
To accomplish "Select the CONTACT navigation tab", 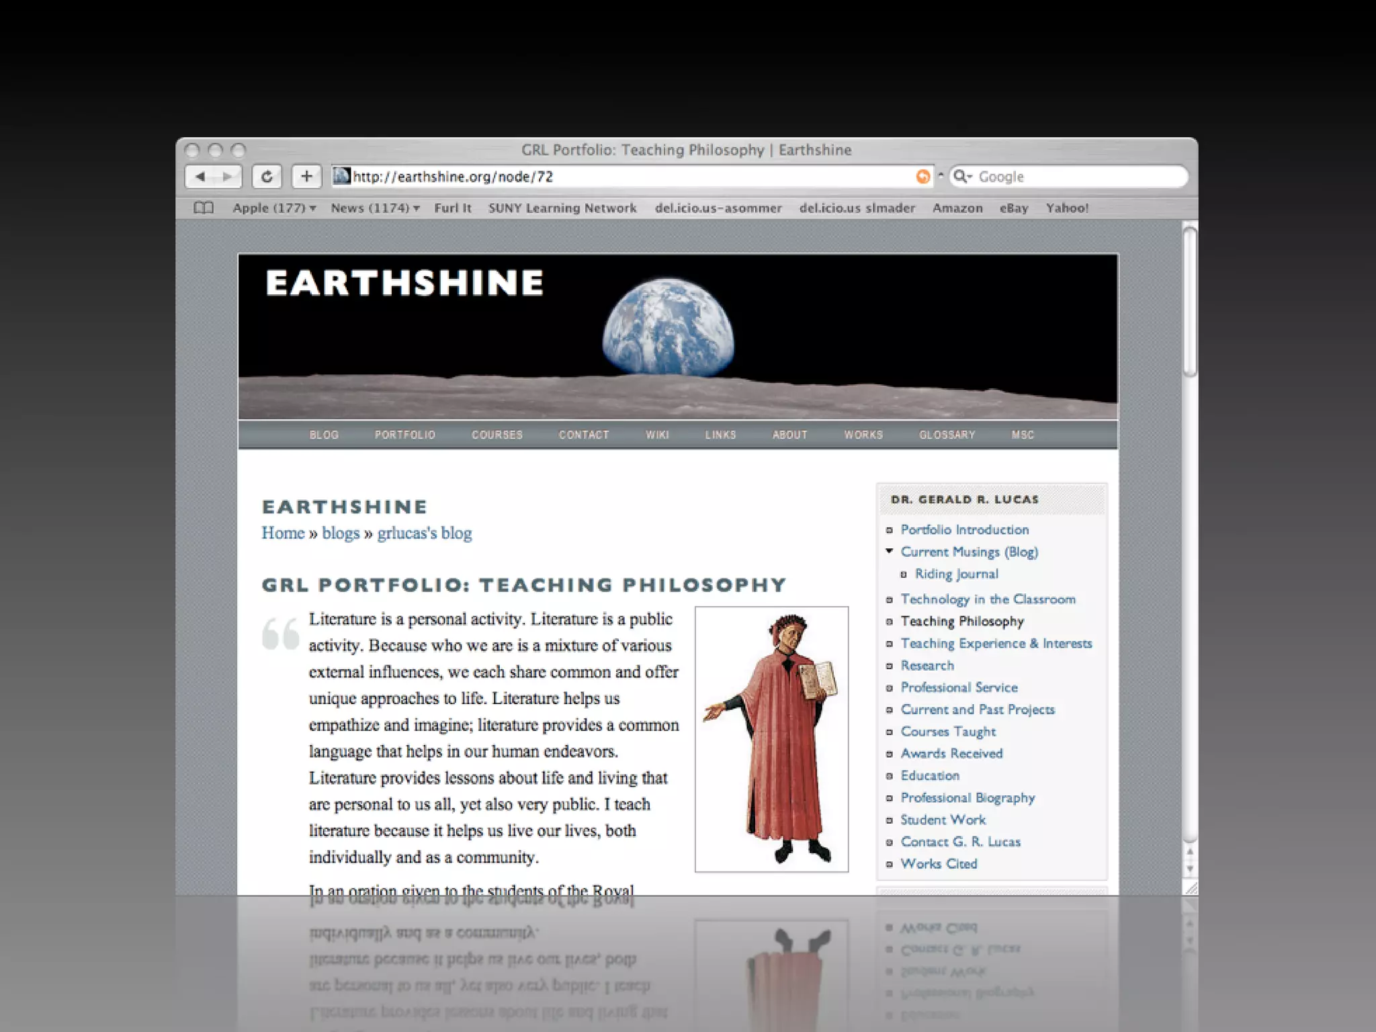I will point(584,435).
